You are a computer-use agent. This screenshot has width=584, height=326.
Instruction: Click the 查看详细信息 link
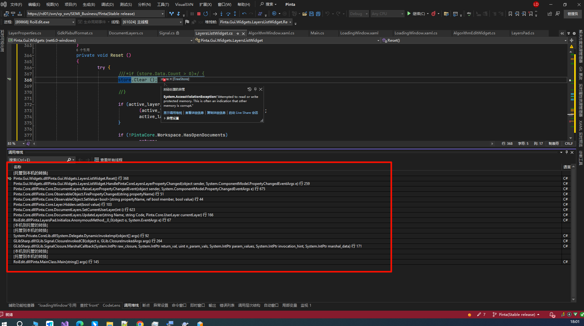tap(195, 113)
